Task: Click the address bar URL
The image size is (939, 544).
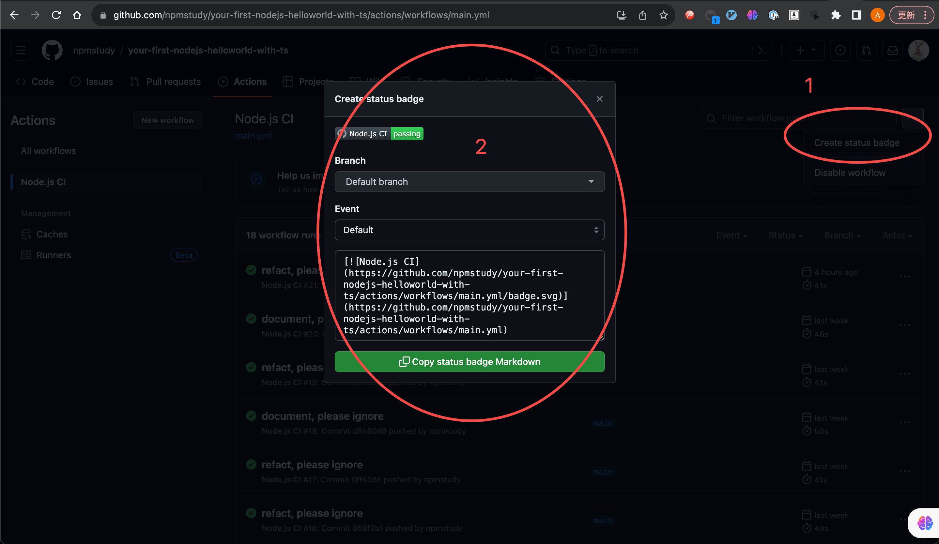Action: click(301, 15)
